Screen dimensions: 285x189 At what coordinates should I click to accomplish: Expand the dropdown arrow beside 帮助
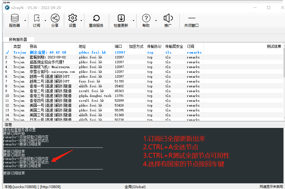tap(156, 20)
